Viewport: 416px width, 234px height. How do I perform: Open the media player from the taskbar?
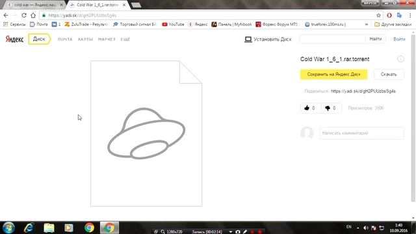click(69, 227)
